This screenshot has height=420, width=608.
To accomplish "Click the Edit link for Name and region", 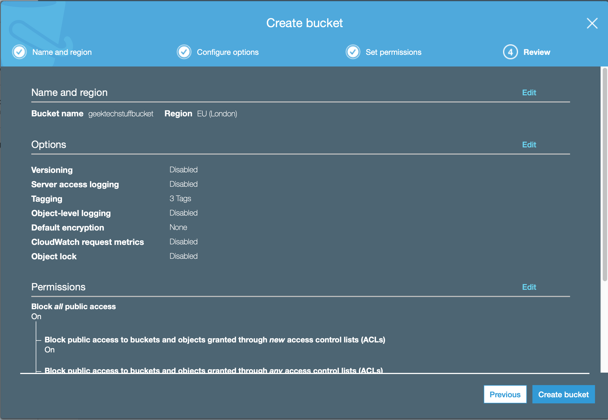I will (x=529, y=93).
